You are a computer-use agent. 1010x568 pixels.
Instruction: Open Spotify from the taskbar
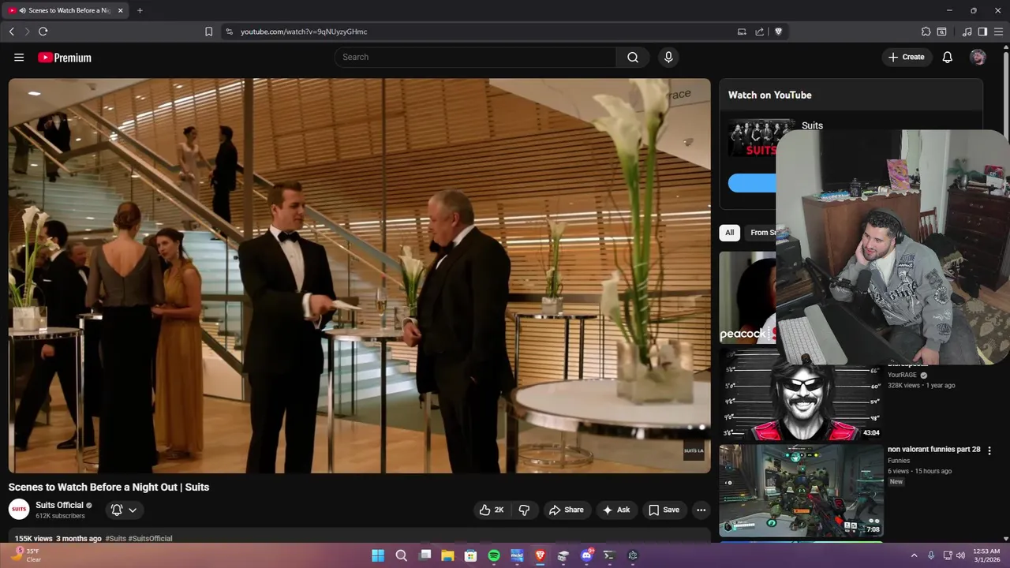click(494, 555)
